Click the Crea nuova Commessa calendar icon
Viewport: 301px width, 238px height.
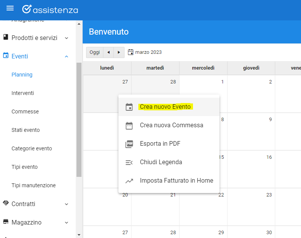(x=129, y=125)
